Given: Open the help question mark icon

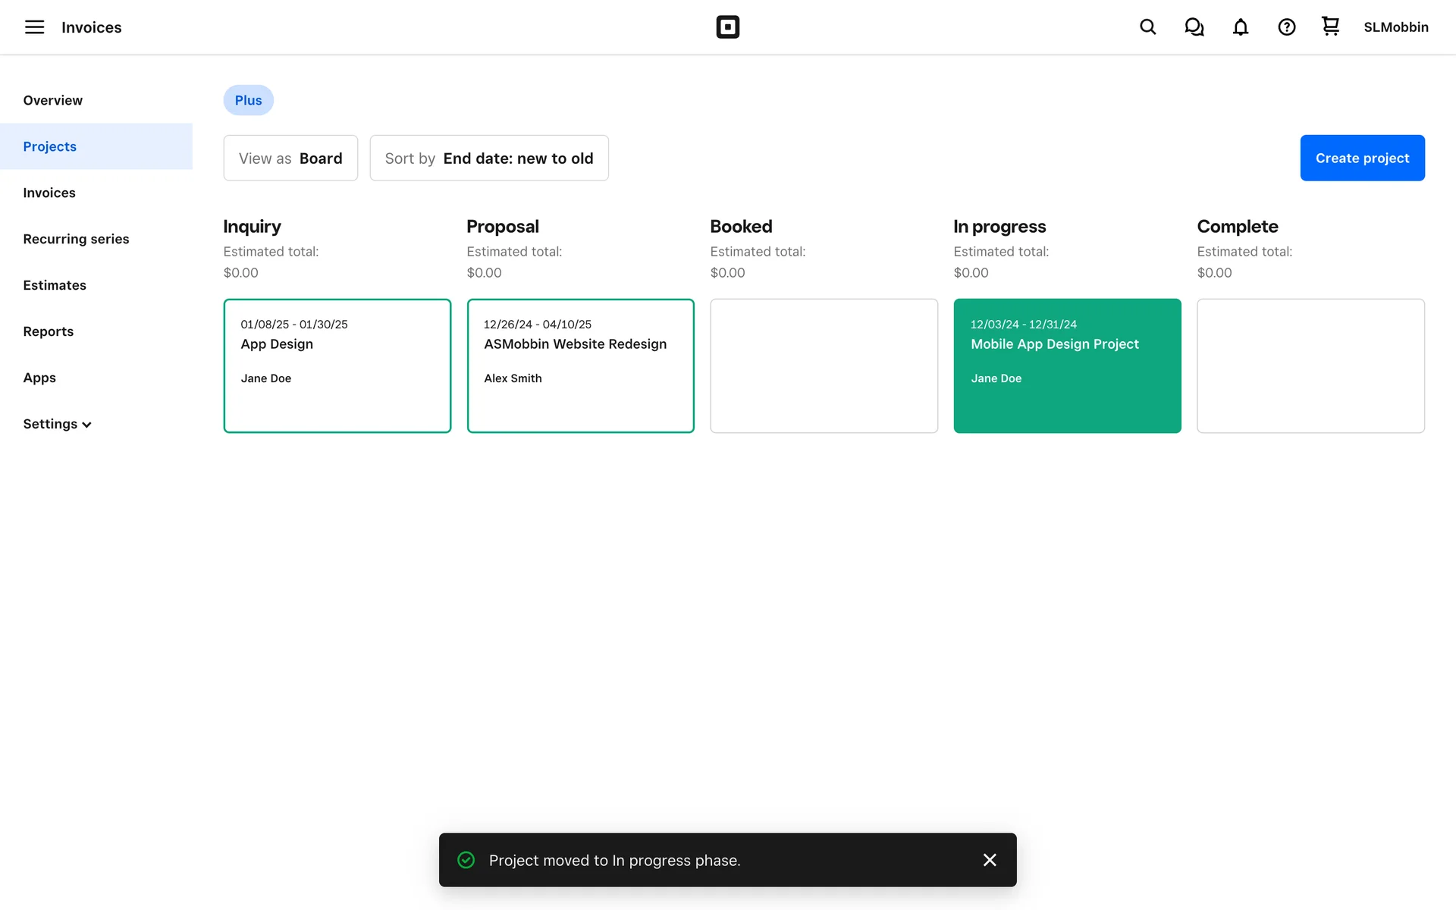Looking at the screenshot, I should pos(1286,27).
